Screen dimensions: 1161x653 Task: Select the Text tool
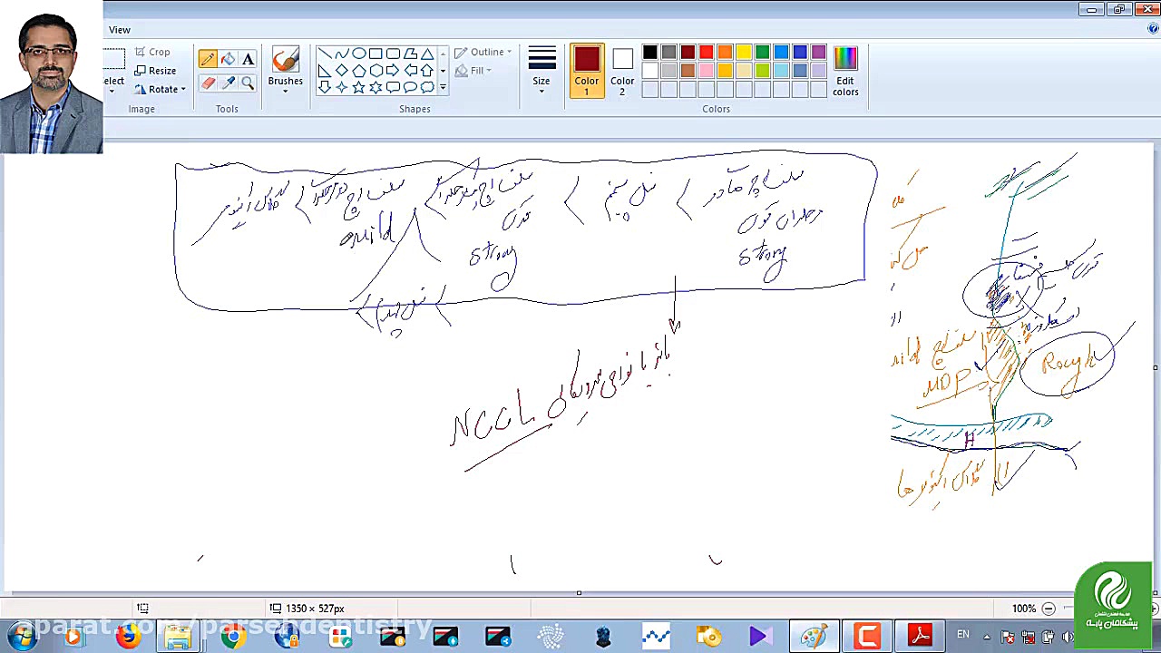[x=248, y=59]
